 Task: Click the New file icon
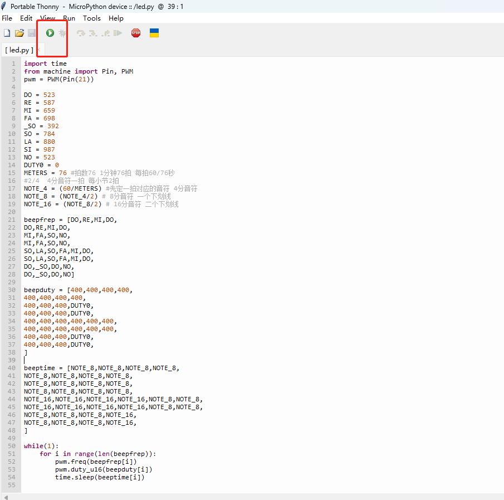7,33
